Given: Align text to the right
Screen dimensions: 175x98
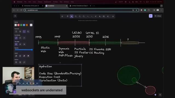Looking at the screenshot, I should (x=24, y=44).
